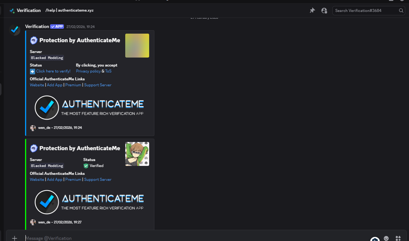Viewport: 409px width, 241px height.
Task: Click the 'wen_de • 27/02/2026, 19:27' footer text
Action: click(60, 222)
